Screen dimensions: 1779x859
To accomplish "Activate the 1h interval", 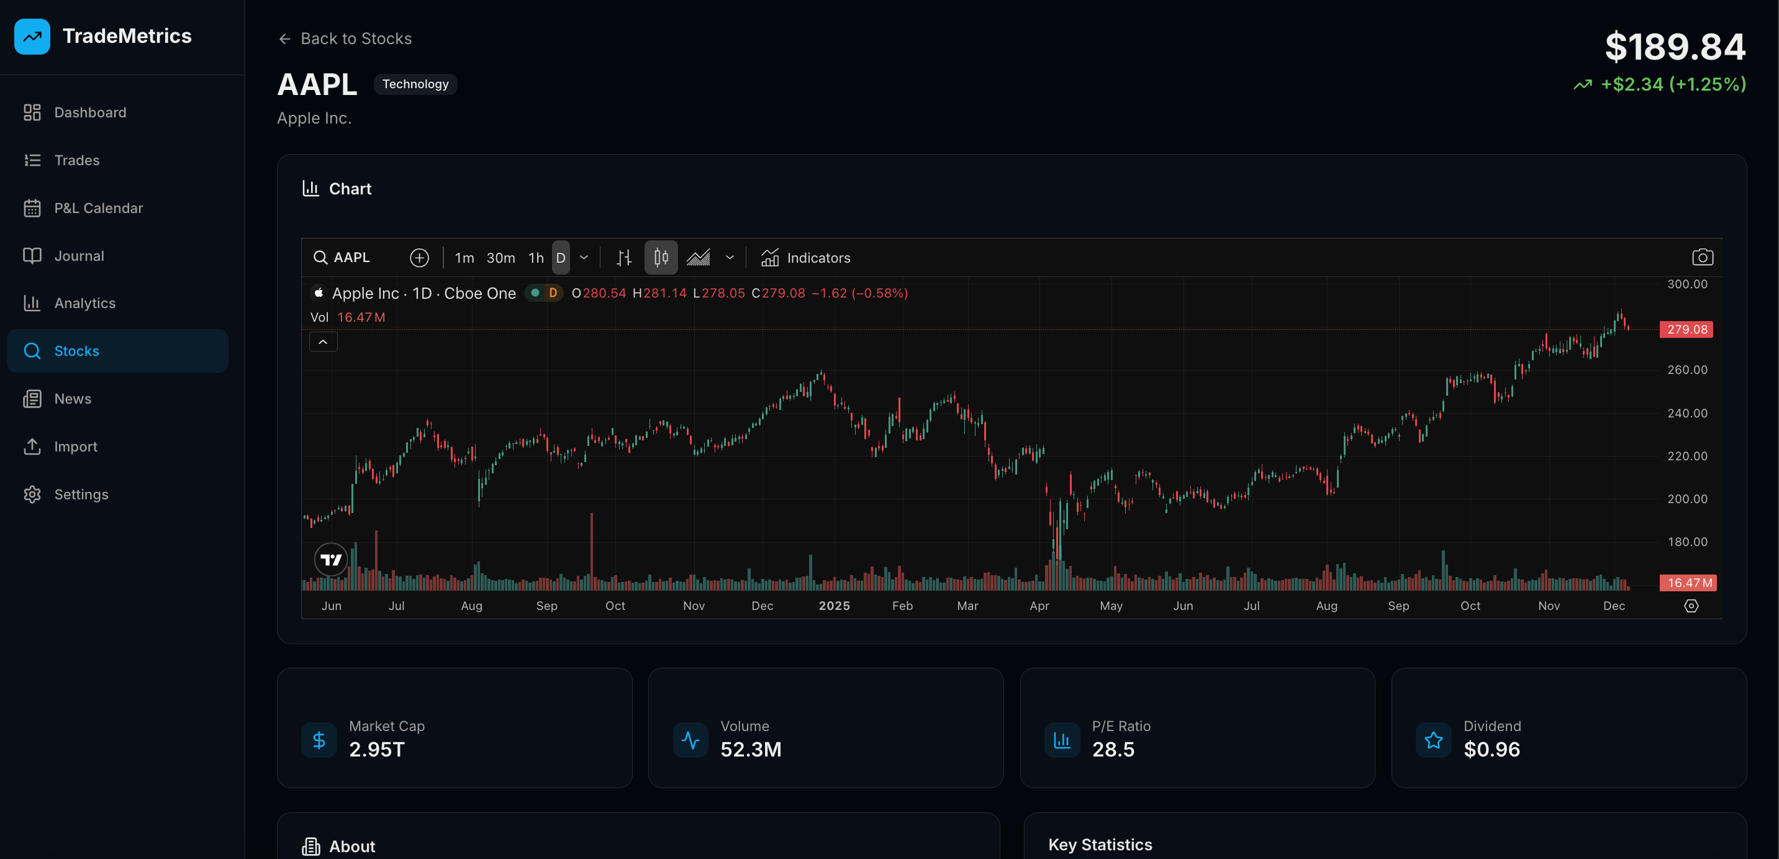I will [536, 257].
